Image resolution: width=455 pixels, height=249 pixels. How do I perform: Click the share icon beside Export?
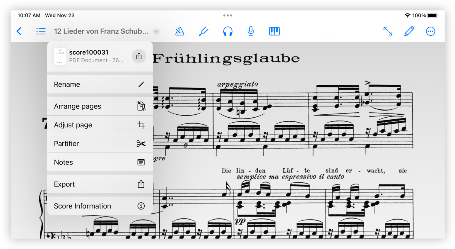coord(141,184)
